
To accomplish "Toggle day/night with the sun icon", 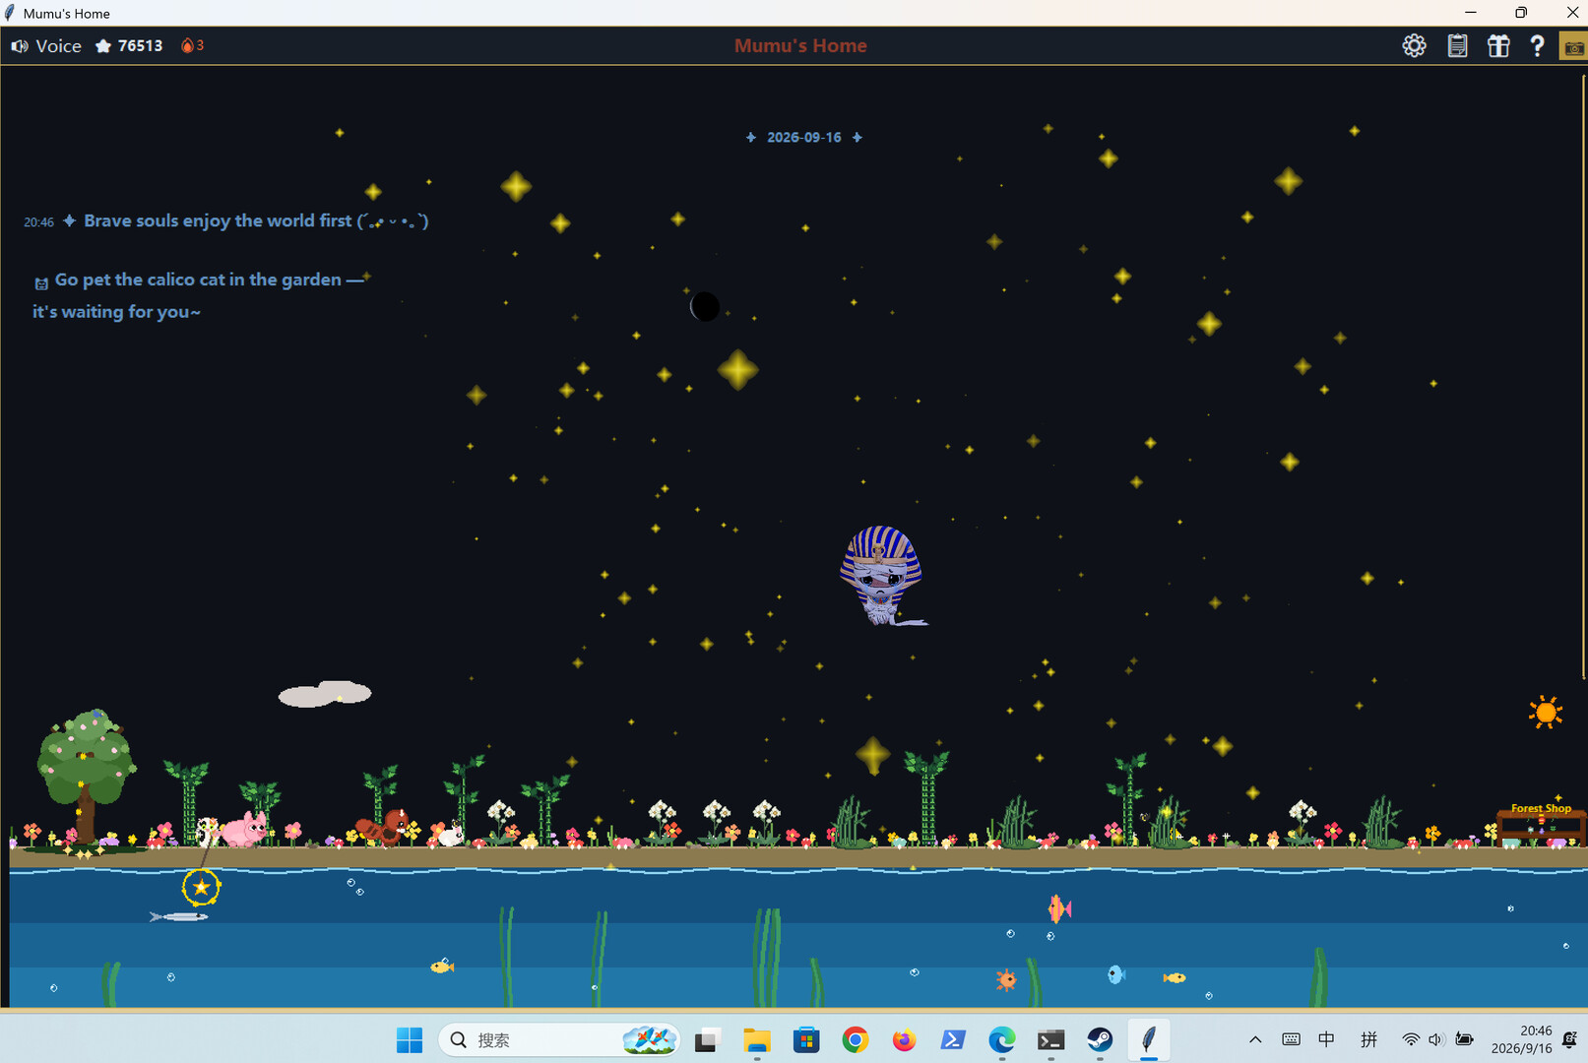I will pyautogui.click(x=1545, y=712).
